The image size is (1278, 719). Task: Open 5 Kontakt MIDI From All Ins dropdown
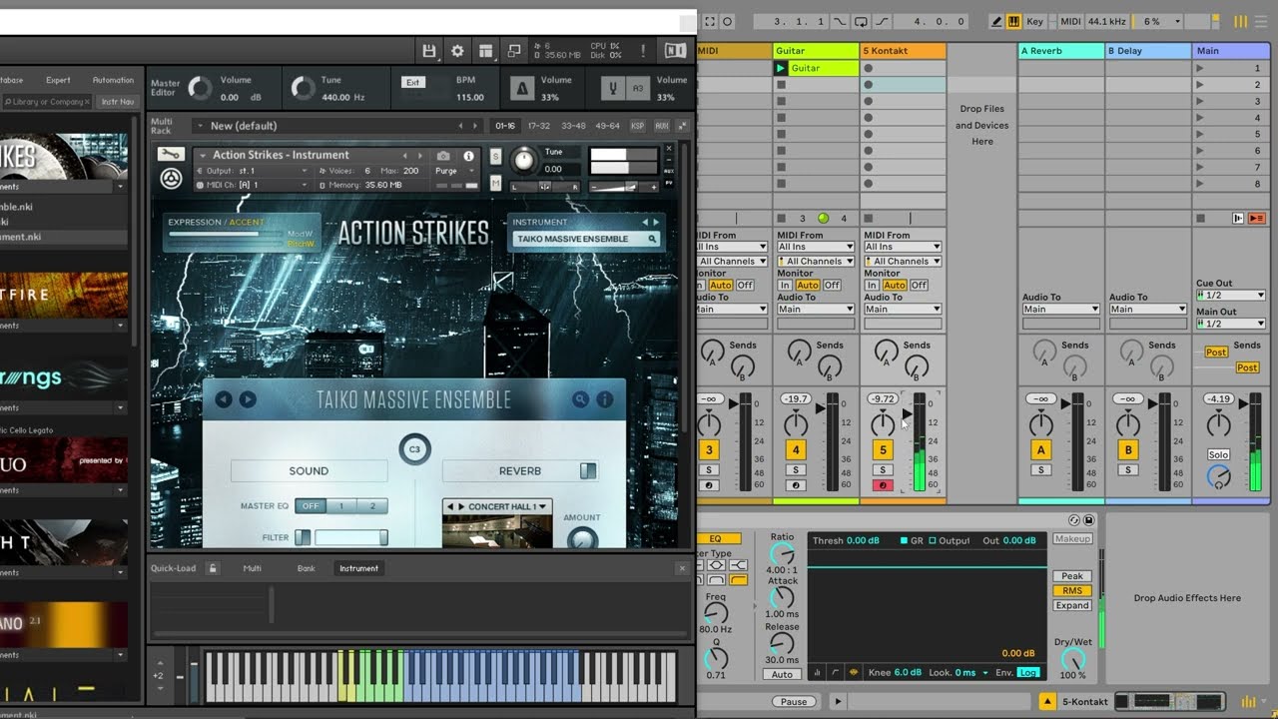(x=902, y=247)
